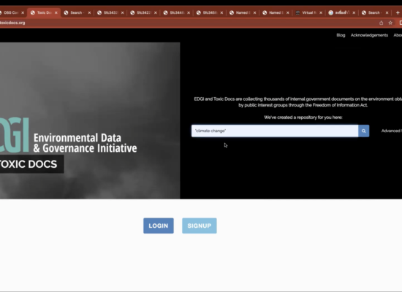
Task: Open a new browser tab with the plus icon
Action: coord(398,12)
